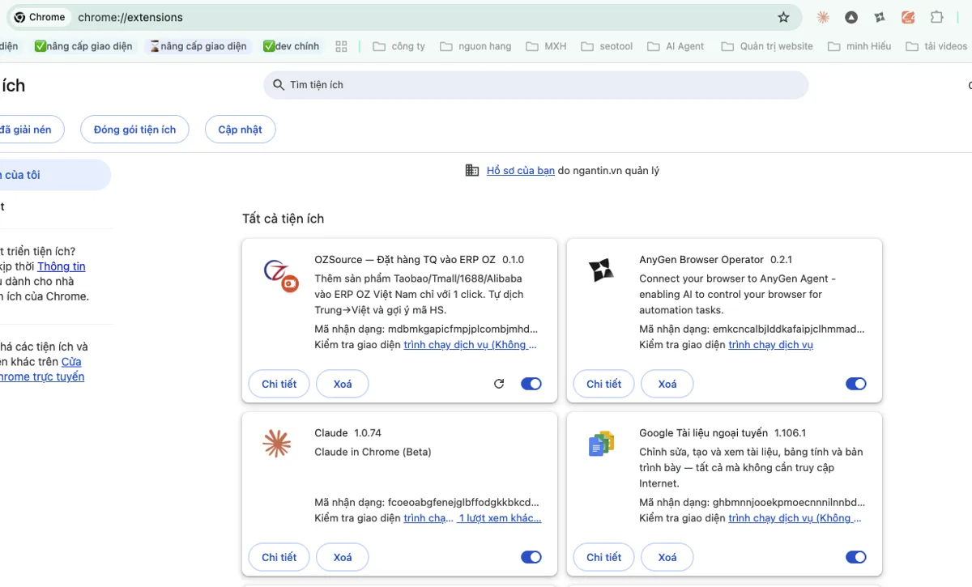This screenshot has width=972, height=587.
Task: Click the dark circle triangle extension icon
Action: (851, 17)
